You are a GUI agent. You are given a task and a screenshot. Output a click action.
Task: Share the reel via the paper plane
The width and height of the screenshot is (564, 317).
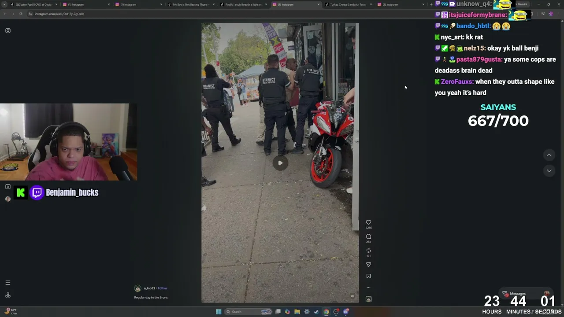point(368,265)
